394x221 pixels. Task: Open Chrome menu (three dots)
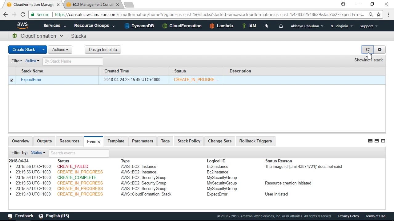pos(388,14)
